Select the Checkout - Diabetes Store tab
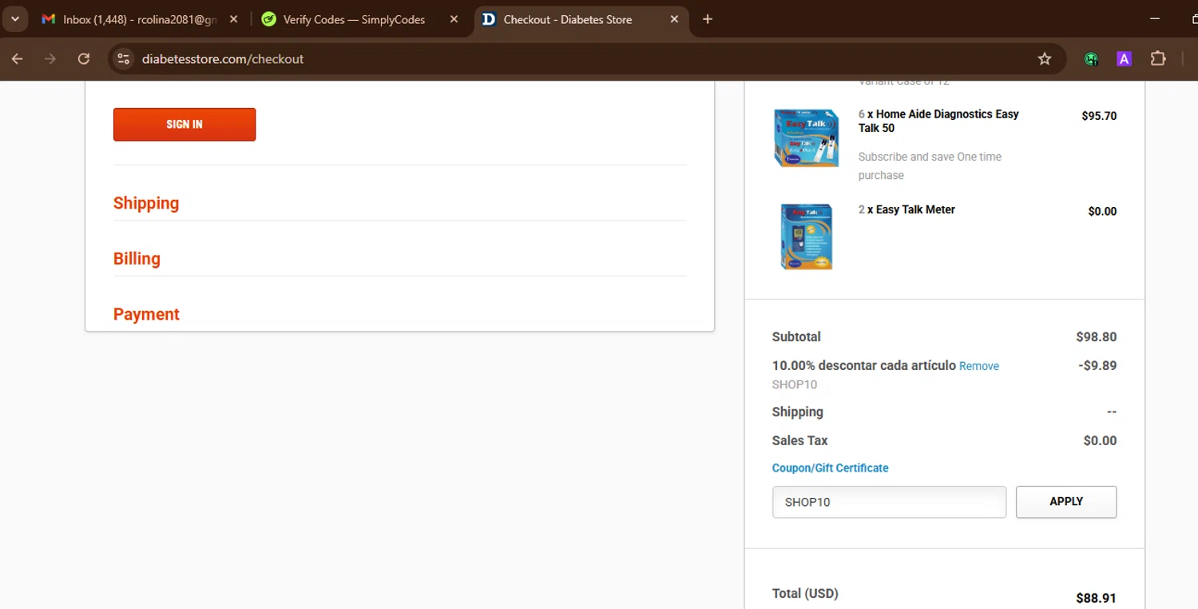The width and height of the screenshot is (1198, 609). (581, 19)
